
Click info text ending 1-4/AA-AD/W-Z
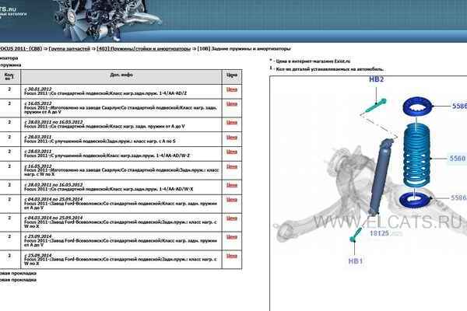tap(107, 155)
